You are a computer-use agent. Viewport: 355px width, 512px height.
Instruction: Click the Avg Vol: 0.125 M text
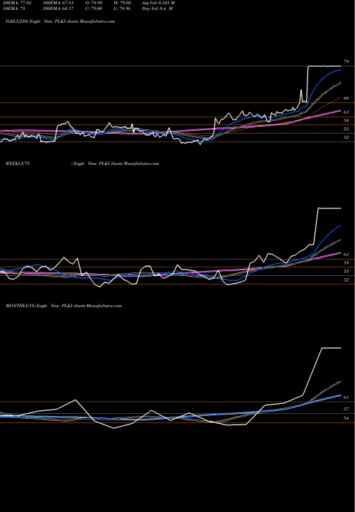(x=158, y=3)
